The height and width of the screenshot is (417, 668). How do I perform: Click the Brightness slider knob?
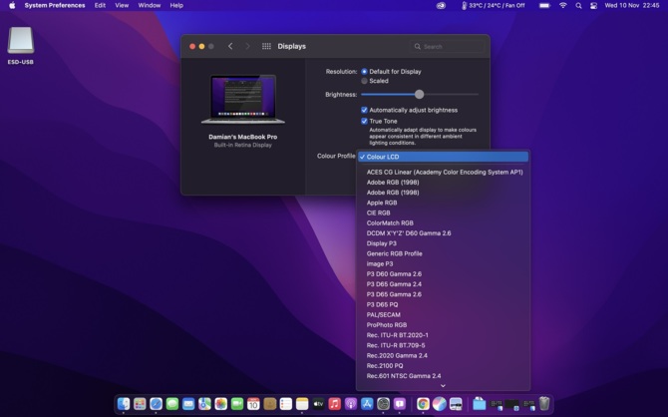point(419,94)
